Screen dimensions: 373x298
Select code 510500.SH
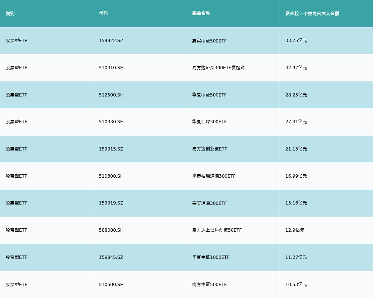point(111,285)
